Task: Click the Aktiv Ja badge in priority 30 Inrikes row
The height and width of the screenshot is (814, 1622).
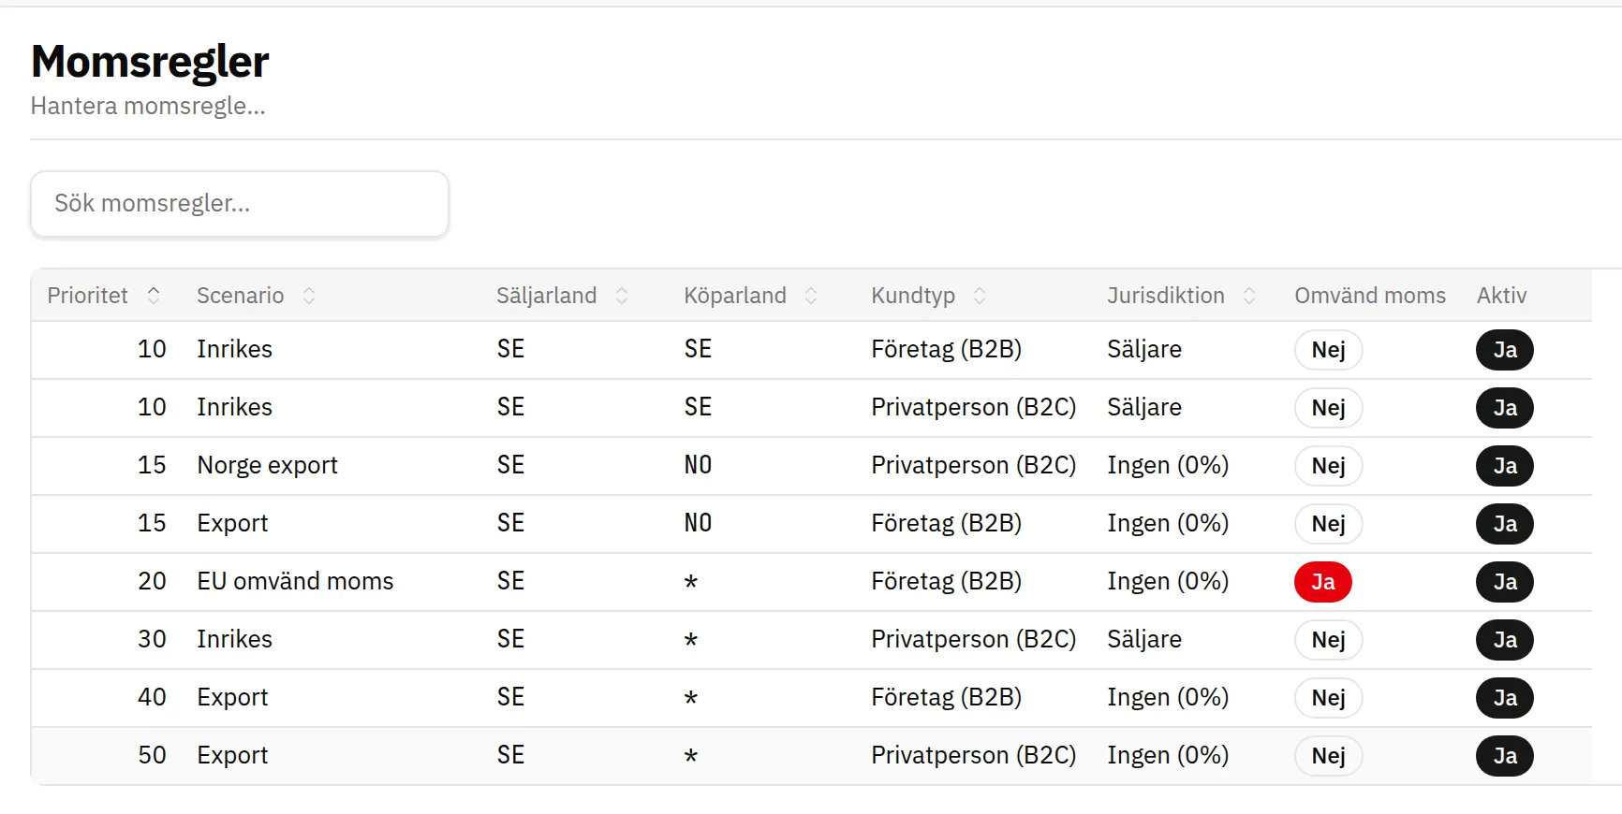Action: coord(1504,640)
